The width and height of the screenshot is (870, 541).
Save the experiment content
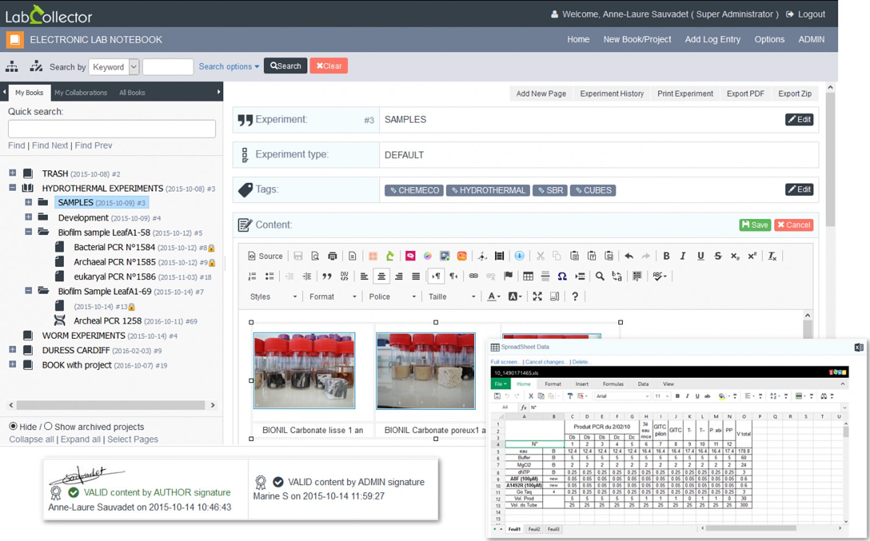(755, 225)
